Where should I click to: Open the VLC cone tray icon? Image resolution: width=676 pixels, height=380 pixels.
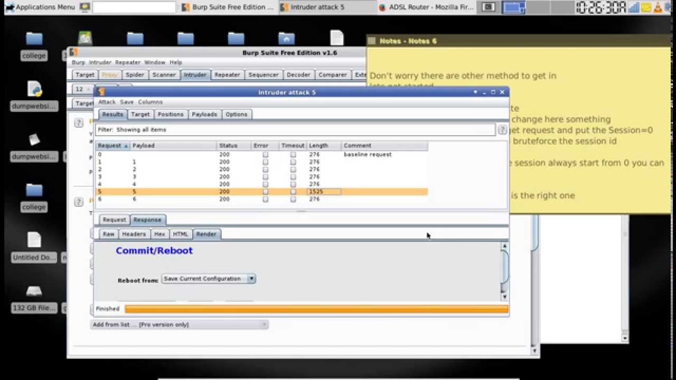[658, 7]
